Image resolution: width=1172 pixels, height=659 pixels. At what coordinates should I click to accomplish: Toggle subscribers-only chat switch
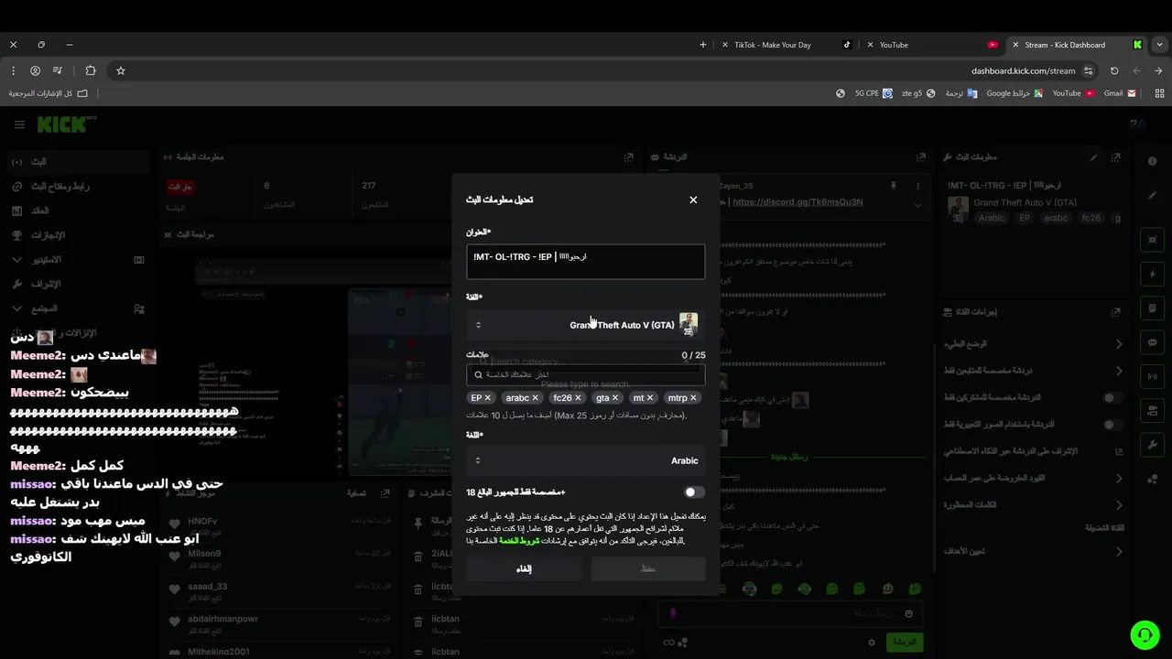[1112, 398]
